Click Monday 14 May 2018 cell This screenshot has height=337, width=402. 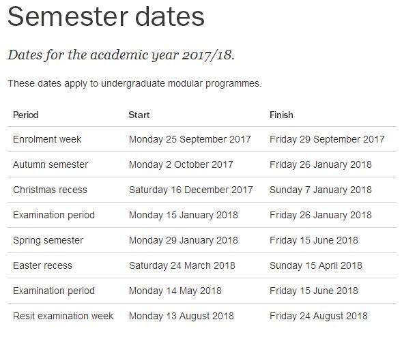coord(175,291)
